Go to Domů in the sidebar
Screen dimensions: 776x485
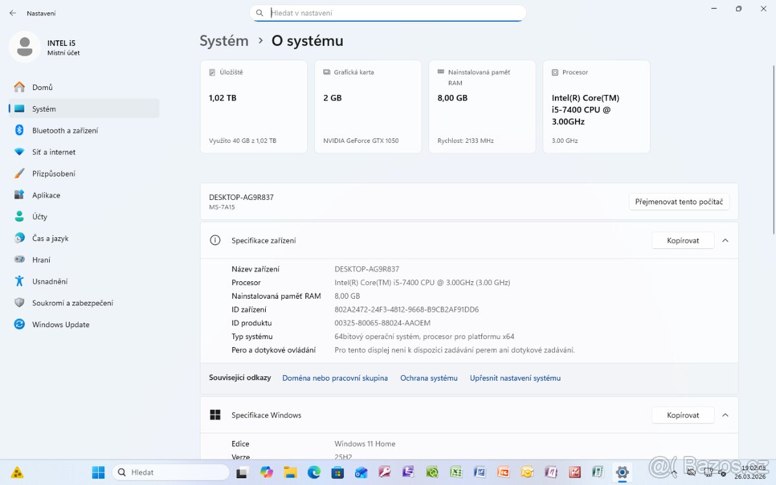pyautogui.click(x=42, y=87)
